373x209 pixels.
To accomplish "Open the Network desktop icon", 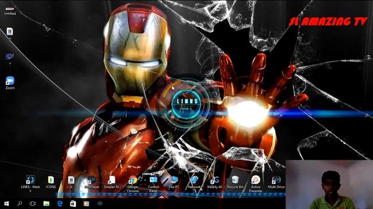I will [194, 182].
